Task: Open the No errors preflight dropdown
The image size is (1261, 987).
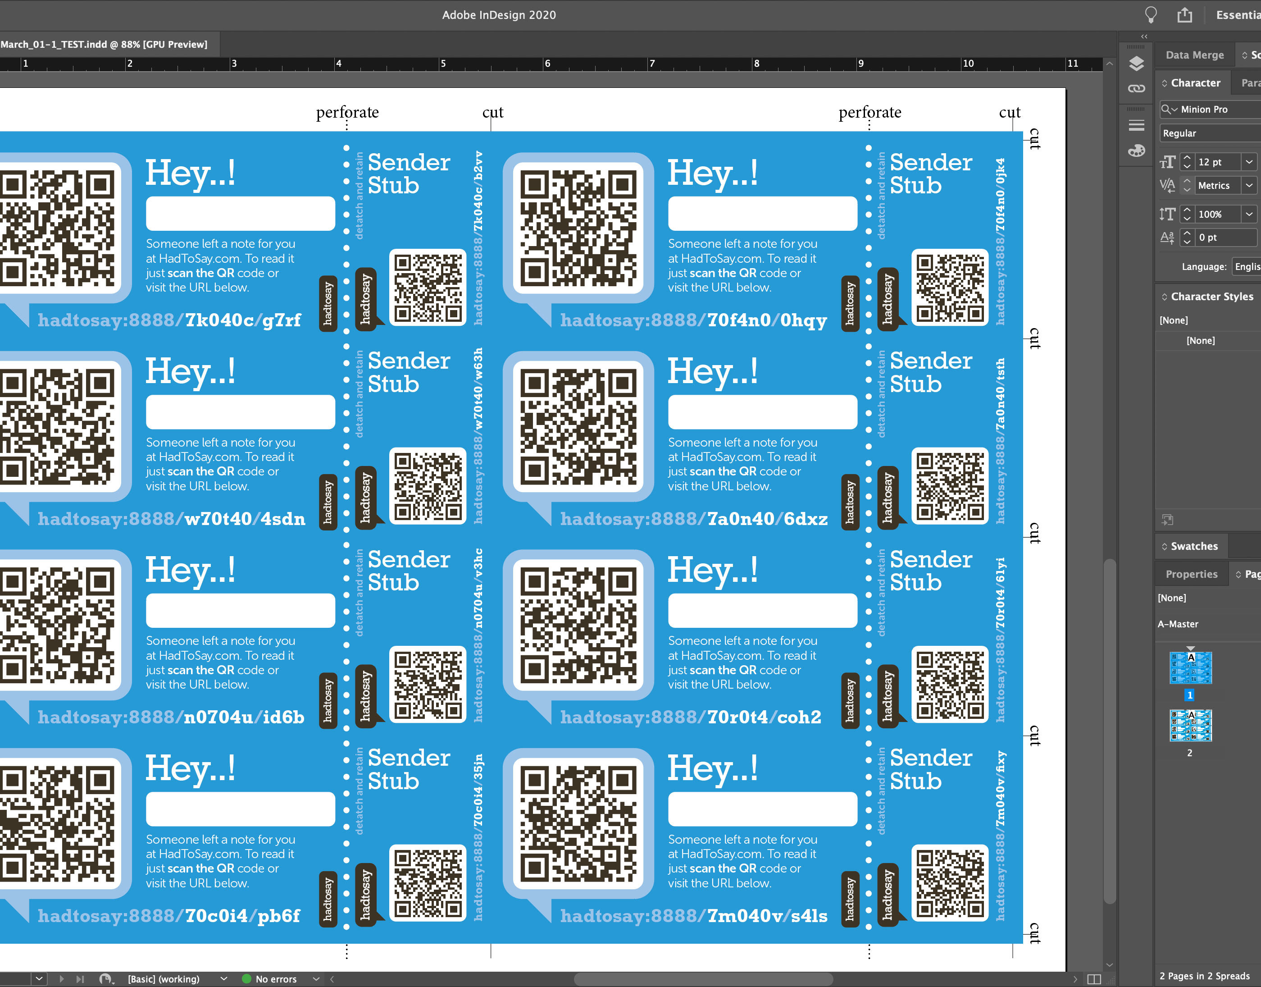Action: coord(316,979)
